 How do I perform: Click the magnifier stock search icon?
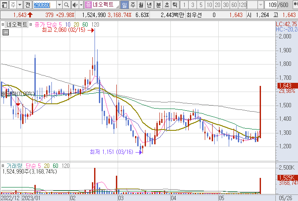click(x=67, y=5)
